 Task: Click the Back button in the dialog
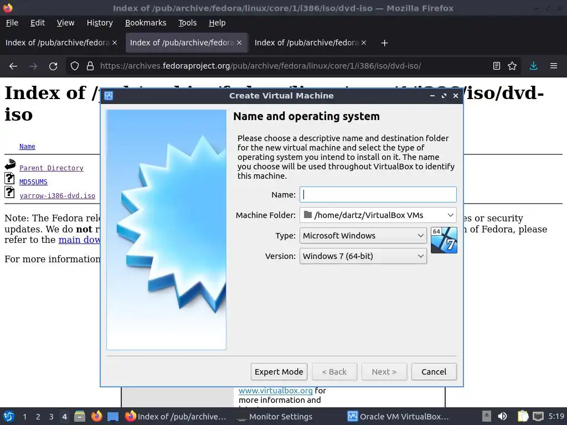coord(334,372)
